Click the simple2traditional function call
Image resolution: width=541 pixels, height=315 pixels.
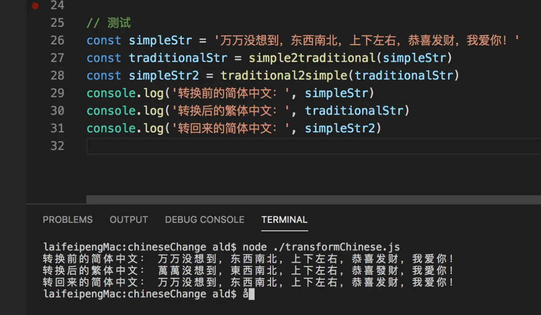(x=312, y=58)
